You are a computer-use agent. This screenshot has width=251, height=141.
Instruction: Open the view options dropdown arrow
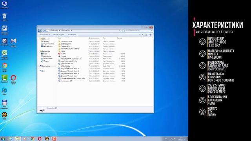click(142, 35)
